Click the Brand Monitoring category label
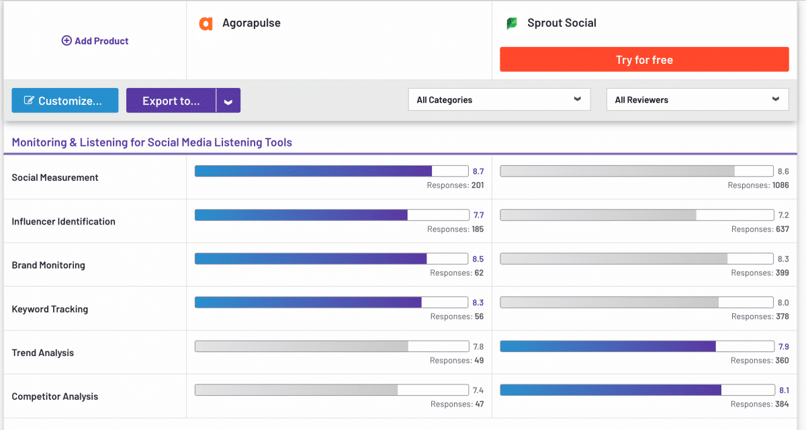This screenshot has width=806, height=430. pos(48,265)
